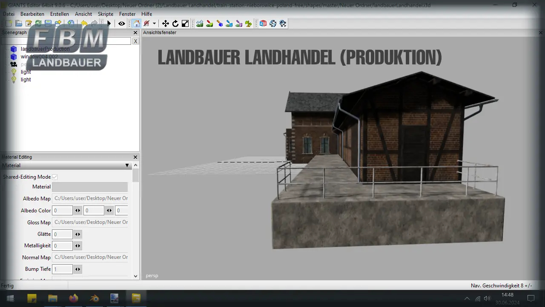Click the Glätte stepper arrows
The image size is (545, 307).
coord(77,234)
